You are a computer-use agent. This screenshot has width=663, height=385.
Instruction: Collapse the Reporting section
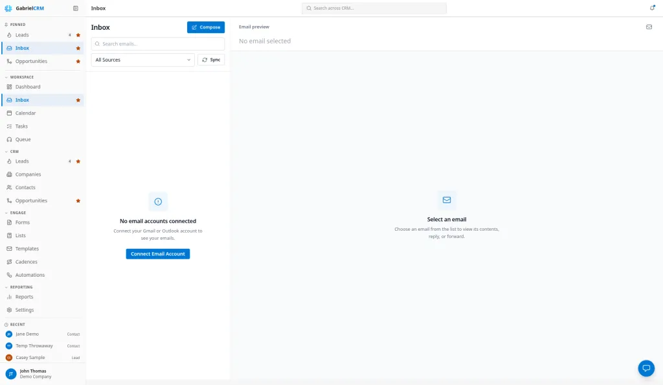coord(19,287)
